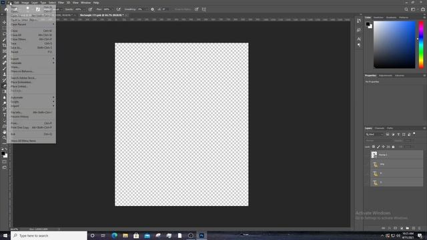Turn layer filtering on or off
This screenshot has width=427, height=240.
(x=414, y=133)
